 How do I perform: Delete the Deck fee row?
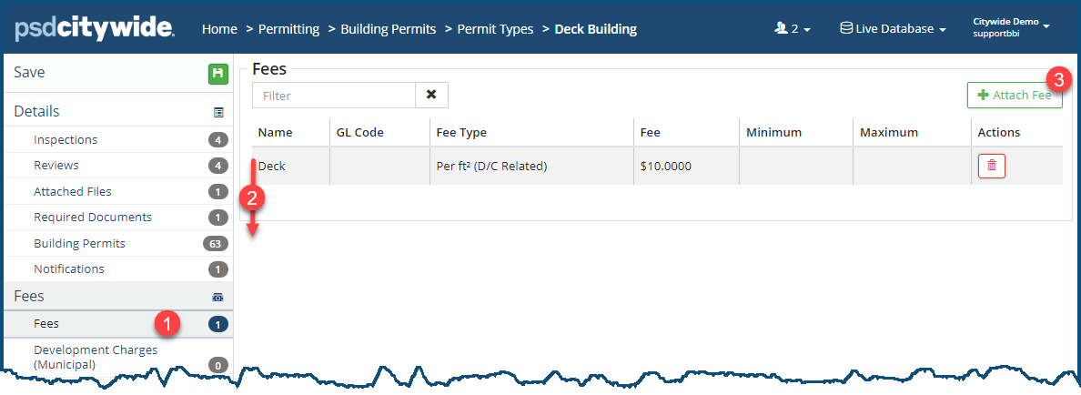click(991, 167)
